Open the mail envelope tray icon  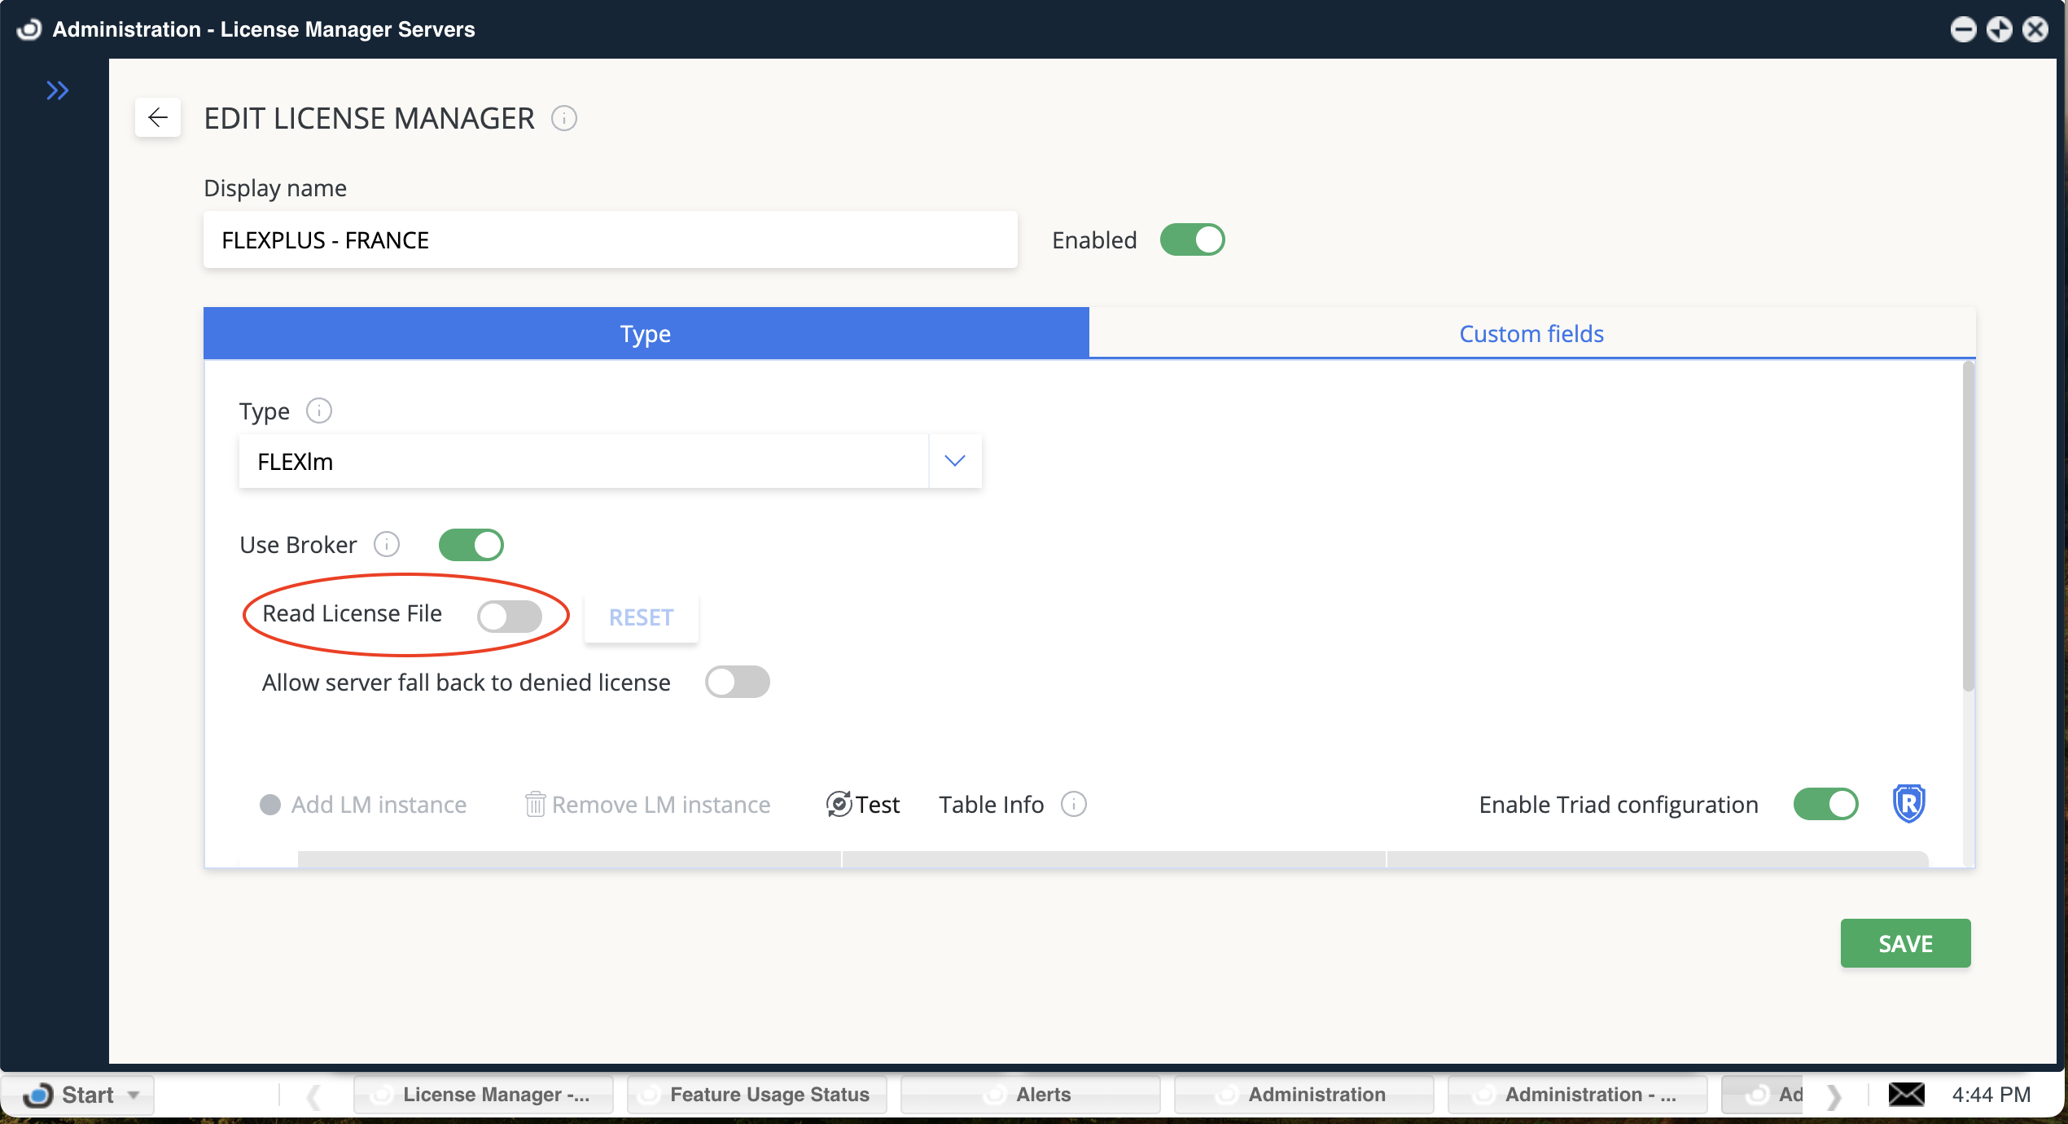1906,1094
